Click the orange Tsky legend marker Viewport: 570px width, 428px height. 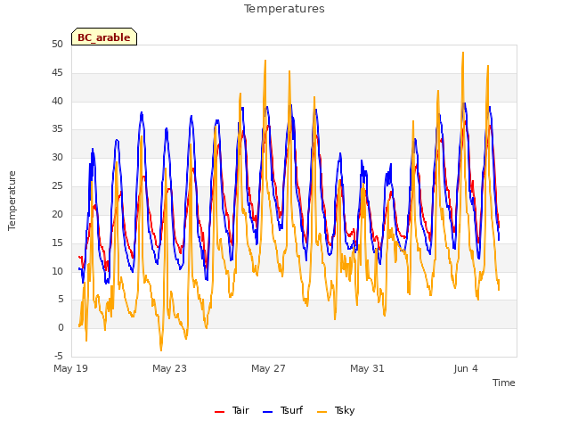[x=322, y=412]
